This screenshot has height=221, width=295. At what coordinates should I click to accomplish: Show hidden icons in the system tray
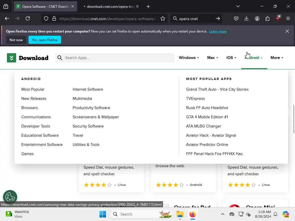pyautogui.click(x=223, y=214)
